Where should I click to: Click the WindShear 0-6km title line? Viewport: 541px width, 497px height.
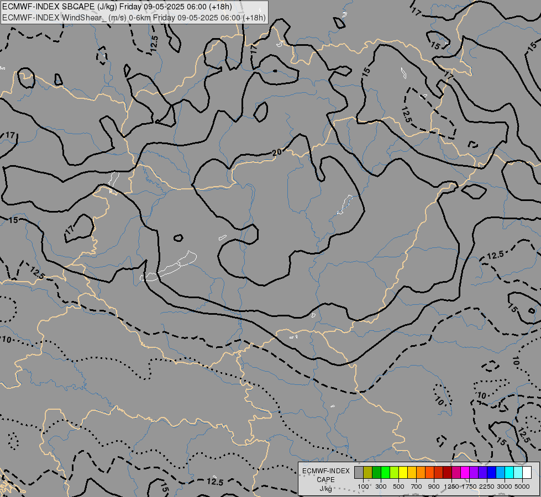coord(134,18)
